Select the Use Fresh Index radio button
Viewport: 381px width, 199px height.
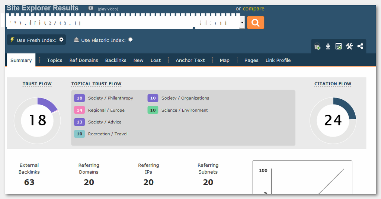pyautogui.click(x=61, y=39)
